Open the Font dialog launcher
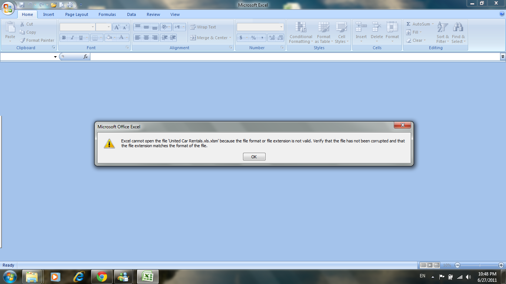Viewport: 506px width, 284px height. (128, 48)
